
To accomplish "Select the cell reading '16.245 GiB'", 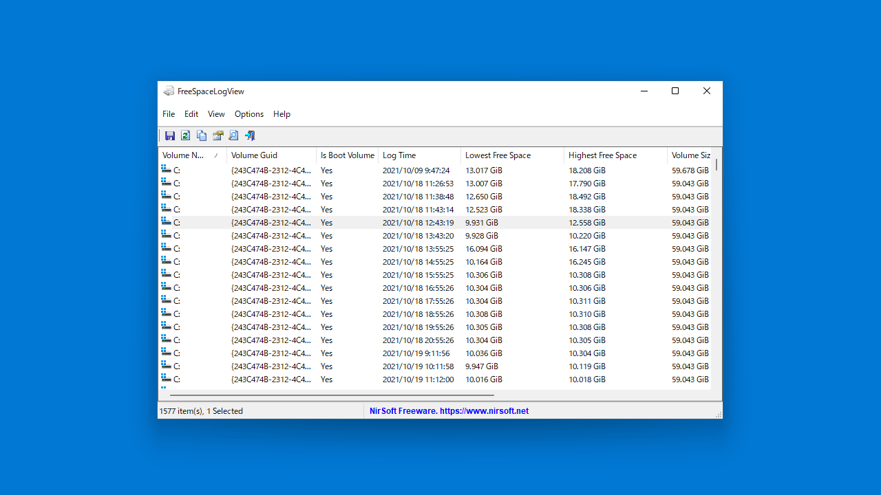I will click(587, 262).
